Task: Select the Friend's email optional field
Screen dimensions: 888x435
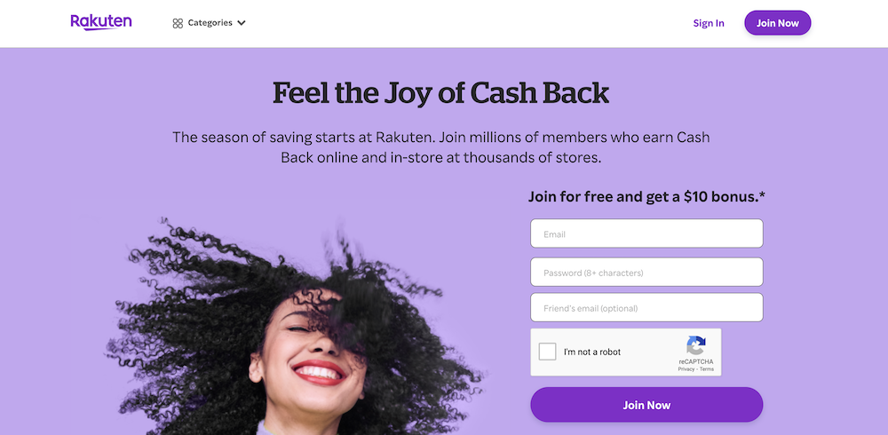Action: click(646, 308)
